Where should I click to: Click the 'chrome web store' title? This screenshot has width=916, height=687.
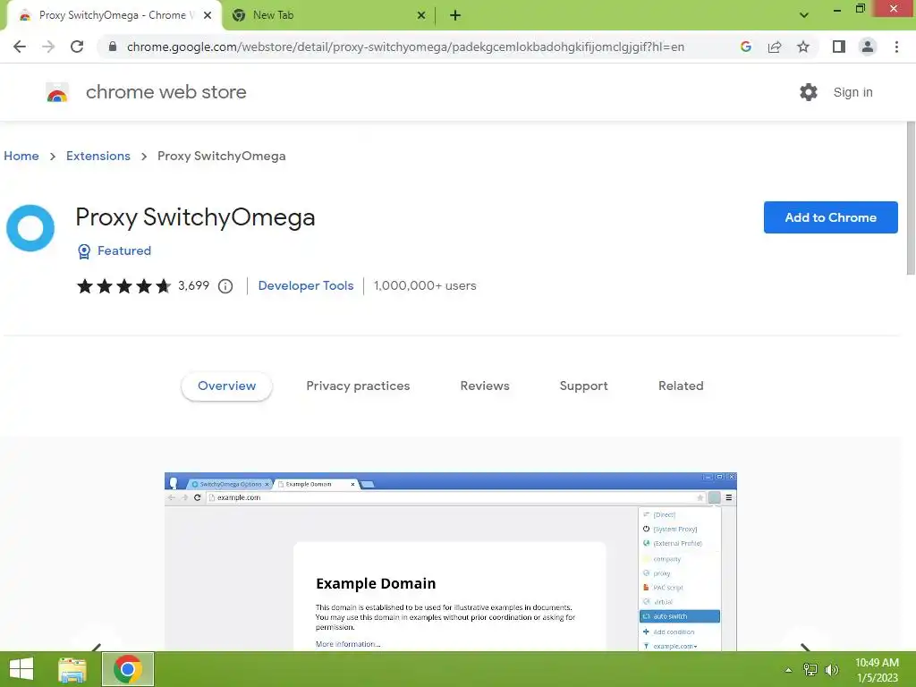click(x=165, y=92)
